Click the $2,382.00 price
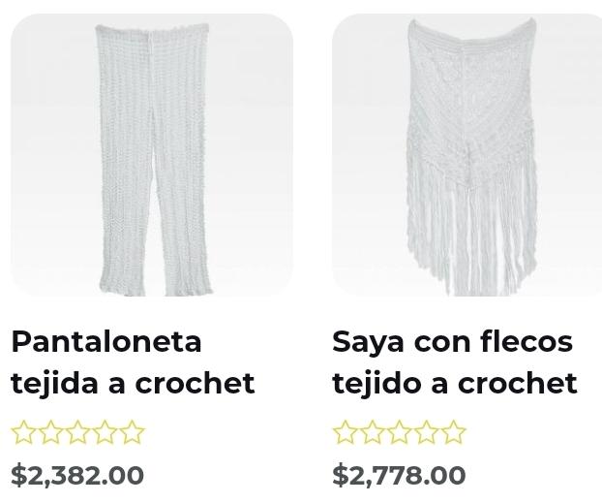Screen dimensions: 602x503 pyautogui.click(x=77, y=475)
